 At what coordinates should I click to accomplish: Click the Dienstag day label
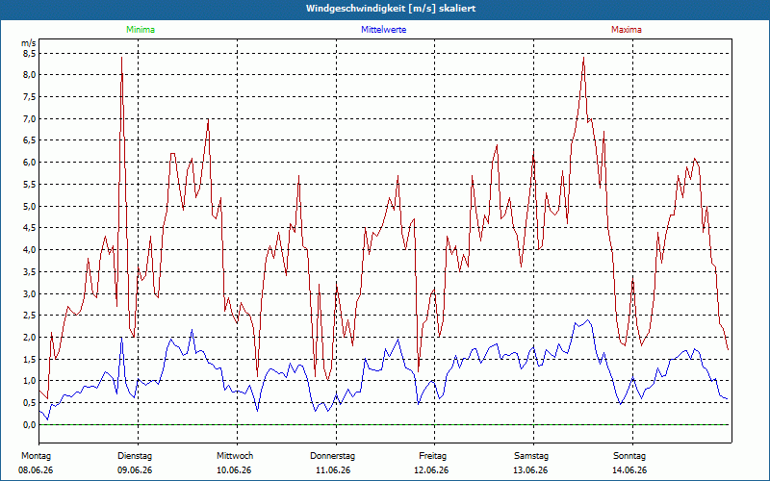pyautogui.click(x=135, y=456)
